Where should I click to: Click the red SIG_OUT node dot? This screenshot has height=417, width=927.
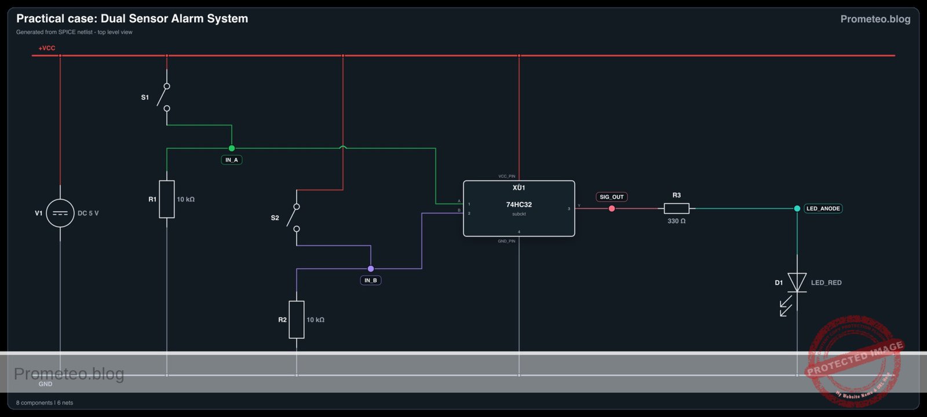(612, 209)
